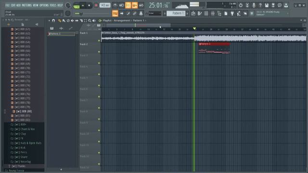Open the Pattern 1 selector
This screenshot has height=173, width=308.
coord(176,13)
